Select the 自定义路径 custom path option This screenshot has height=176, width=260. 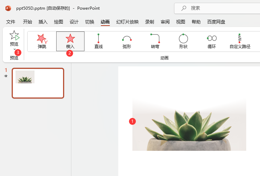click(240, 41)
